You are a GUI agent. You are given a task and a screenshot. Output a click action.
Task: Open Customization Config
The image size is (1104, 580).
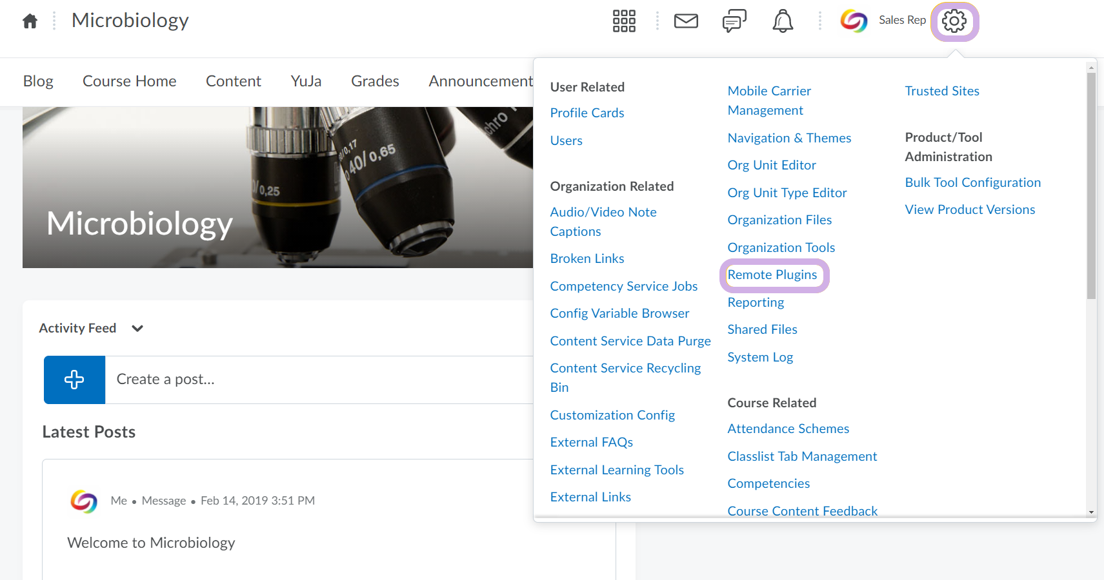point(612,415)
